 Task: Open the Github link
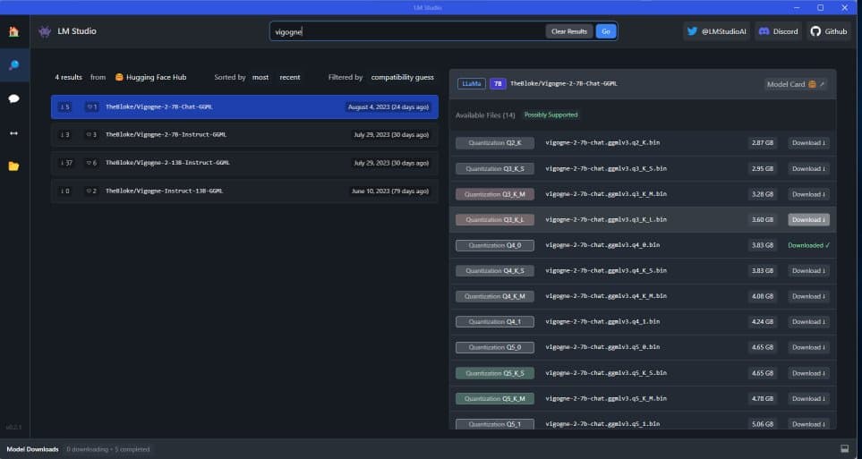coord(829,31)
